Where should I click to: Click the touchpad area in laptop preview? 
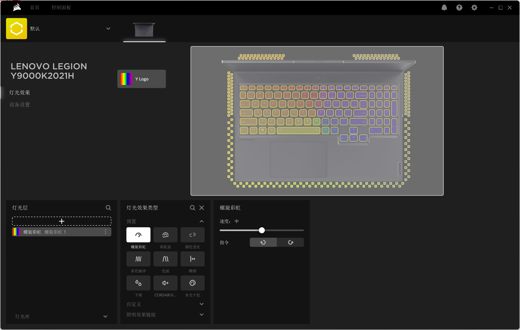tap(298, 160)
